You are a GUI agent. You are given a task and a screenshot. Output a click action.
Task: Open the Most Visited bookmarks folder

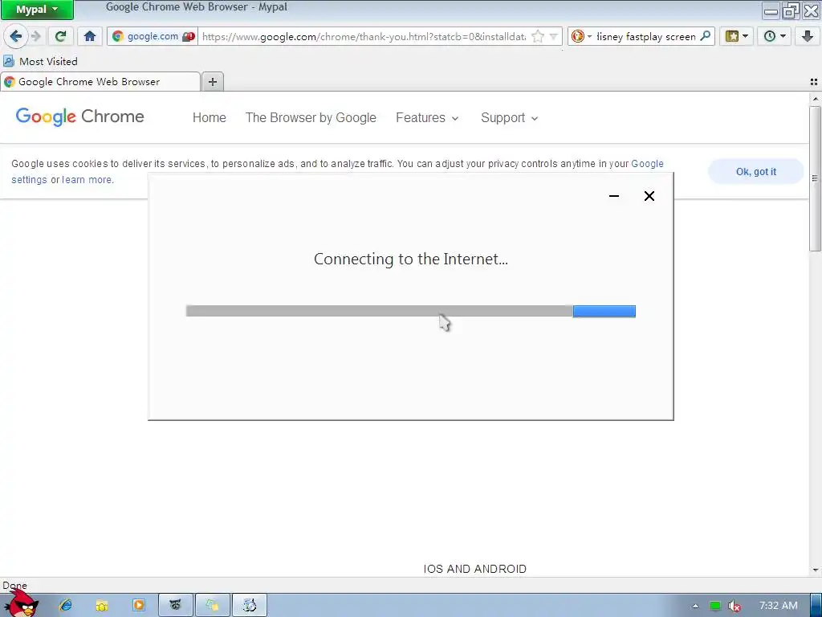coord(40,61)
